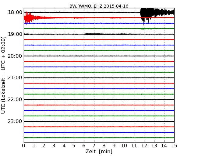The width and height of the screenshot is (198, 158).
Task: Click the x-axis label Zeit [min]
Action: tap(99, 151)
